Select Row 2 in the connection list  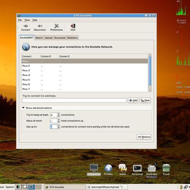[85, 66]
